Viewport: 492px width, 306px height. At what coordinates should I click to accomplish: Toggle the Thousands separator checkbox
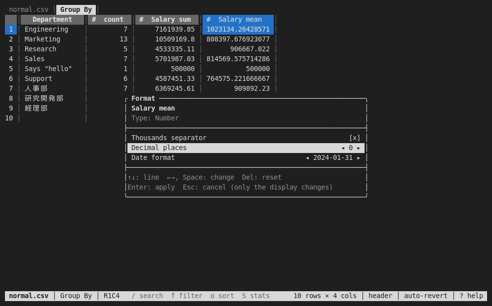pos(355,138)
